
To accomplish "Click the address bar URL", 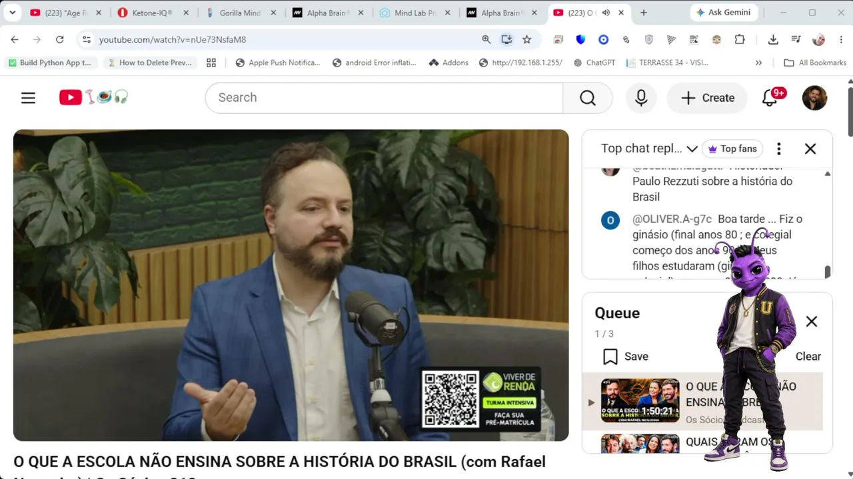I will click(173, 40).
